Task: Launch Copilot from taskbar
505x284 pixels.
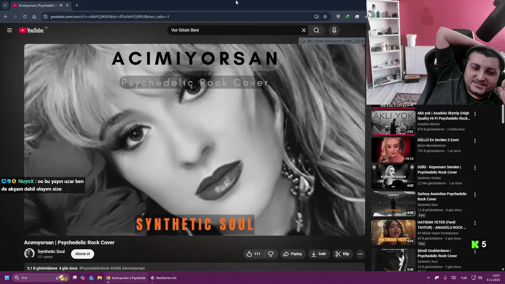Action: click(83, 278)
